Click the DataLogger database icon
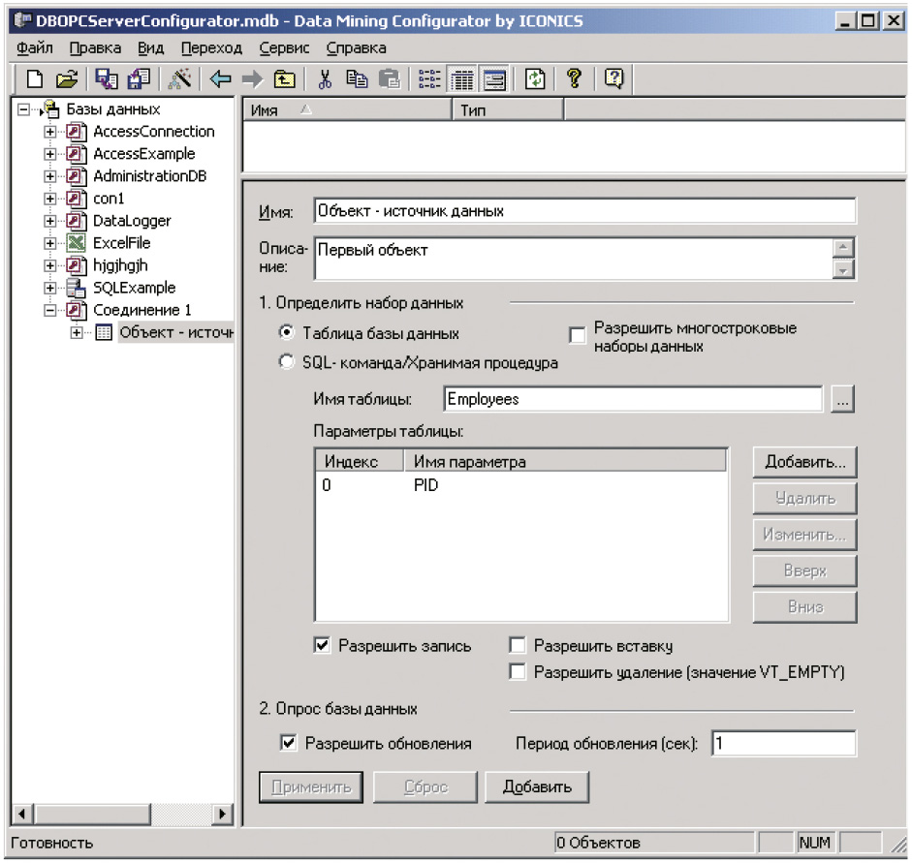912x863 pixels. (x=76, y=221)
